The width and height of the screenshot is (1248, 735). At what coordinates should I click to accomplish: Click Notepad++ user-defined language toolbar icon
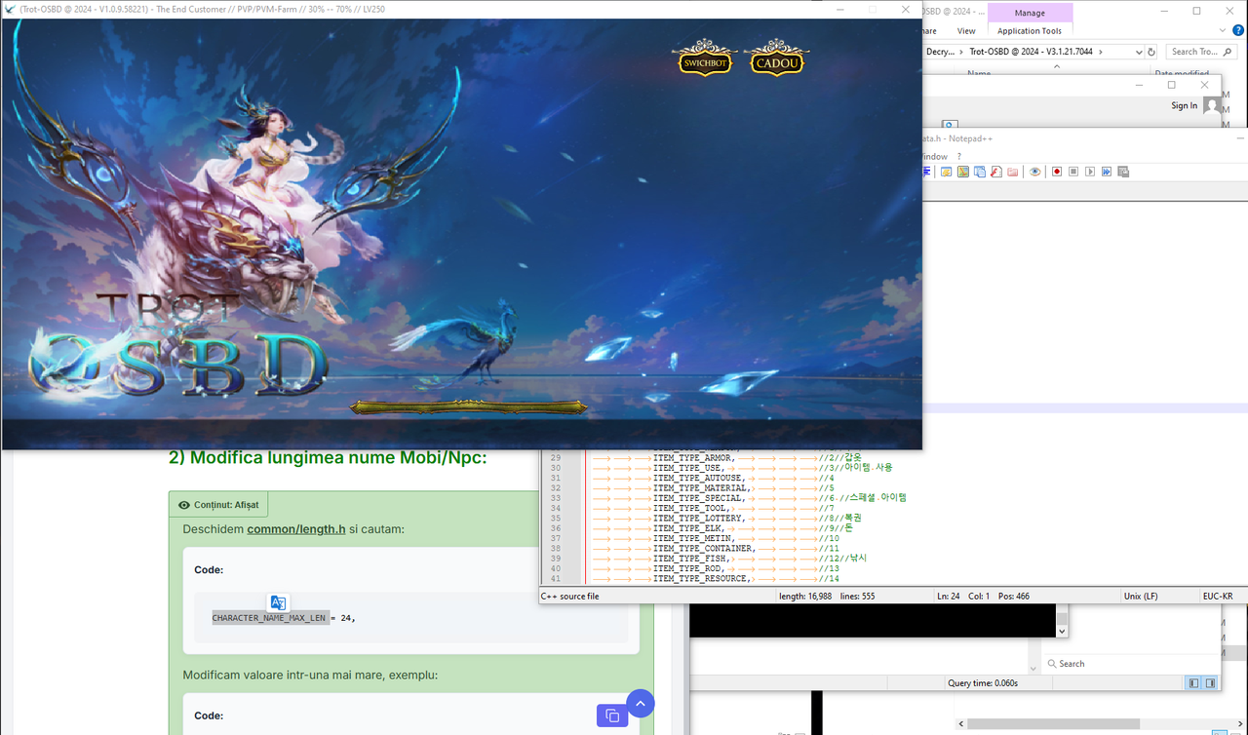tap(946, 172)
